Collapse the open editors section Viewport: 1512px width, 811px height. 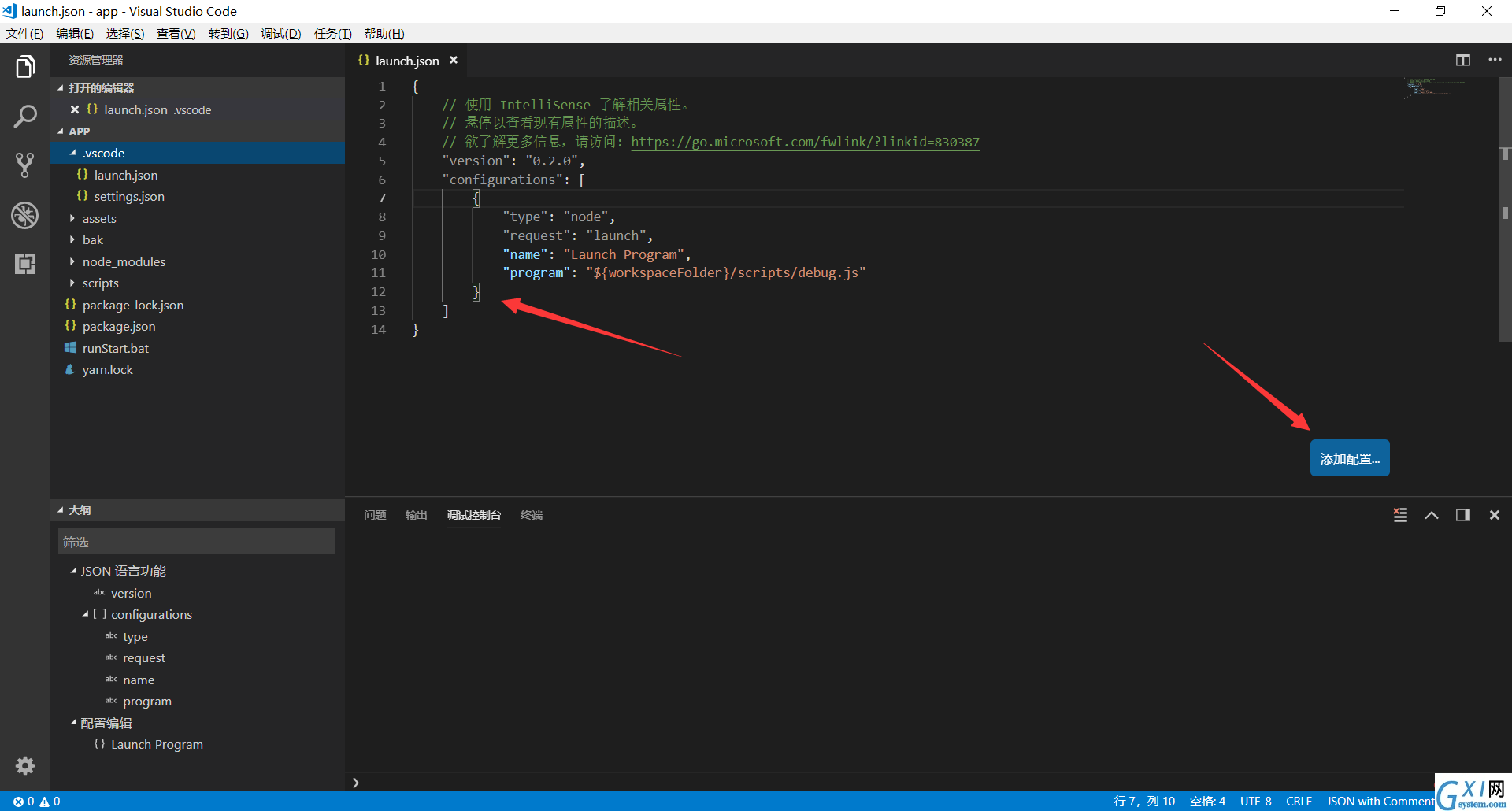coord(61,88)
